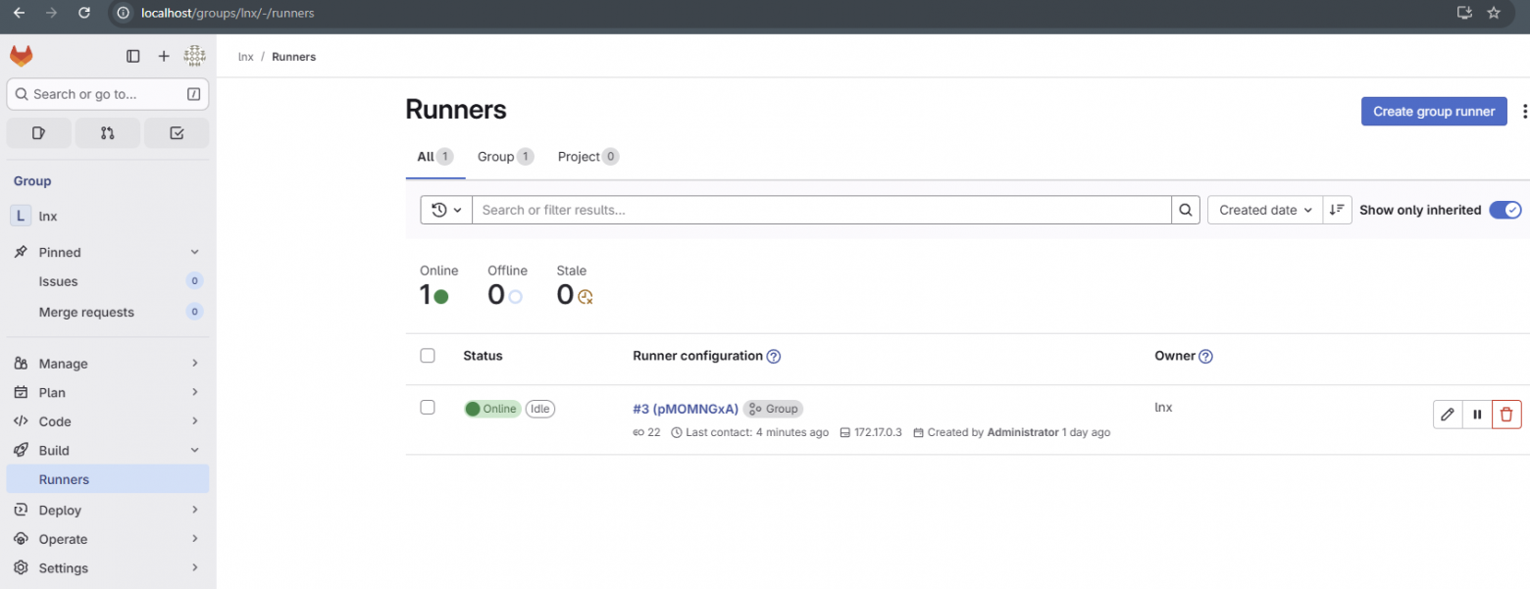Open the to-do list icon
1530x589 pixels.
[x=177, y=131]
